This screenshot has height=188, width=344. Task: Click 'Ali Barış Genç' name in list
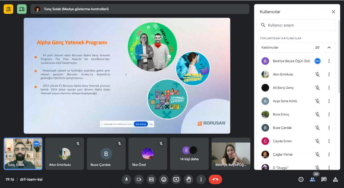(283, 88)
